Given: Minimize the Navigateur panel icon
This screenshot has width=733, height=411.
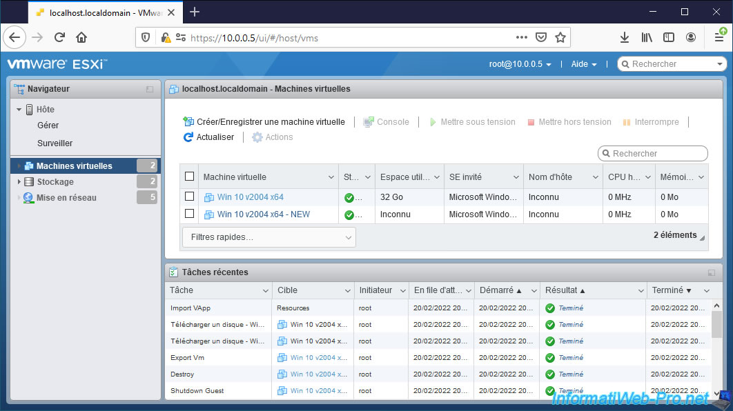Looking at the screenshot, I should pos(150,89).
